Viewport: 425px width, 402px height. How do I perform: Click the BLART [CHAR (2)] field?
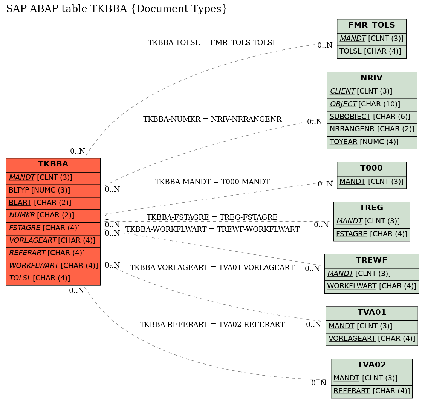(x=53, y=203)
